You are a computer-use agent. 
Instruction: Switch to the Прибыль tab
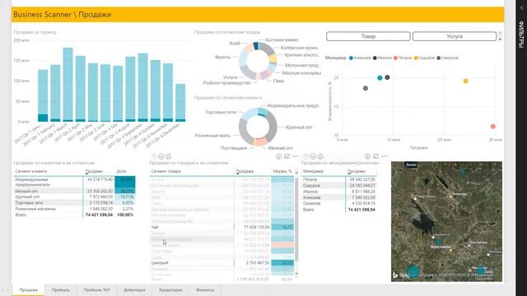(x=61, y=290)
